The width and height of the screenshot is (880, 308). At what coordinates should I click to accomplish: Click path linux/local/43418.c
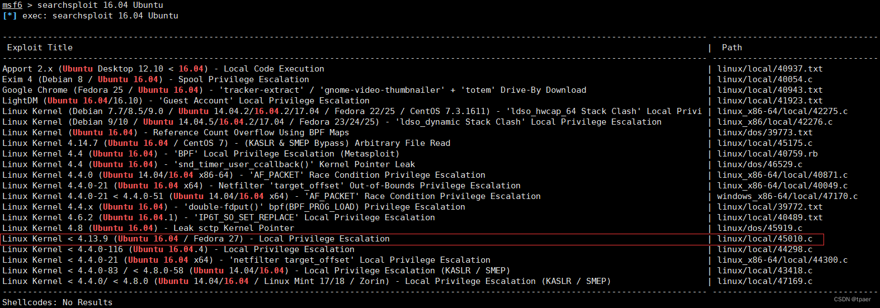click(x=765, y=271)
